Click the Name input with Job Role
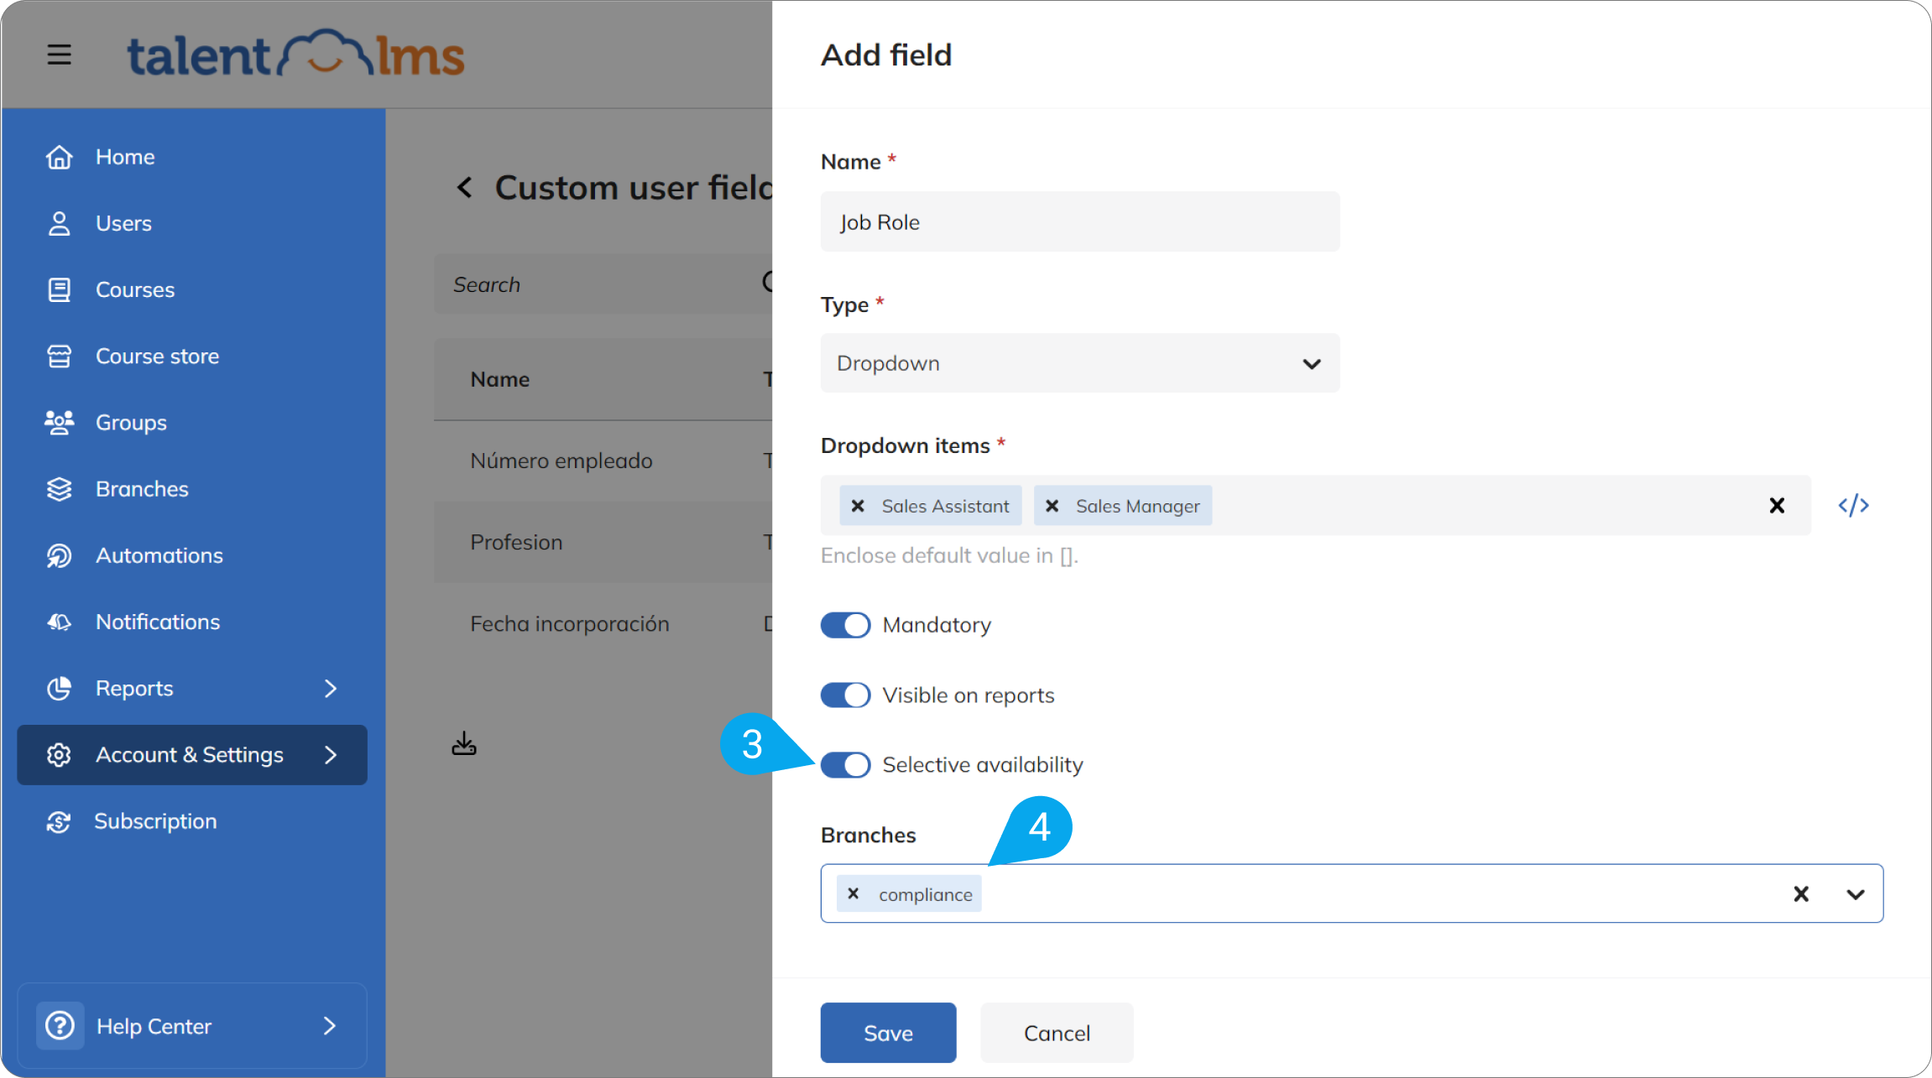This screenshot has height=1078, width=1932. point(1080,221)
